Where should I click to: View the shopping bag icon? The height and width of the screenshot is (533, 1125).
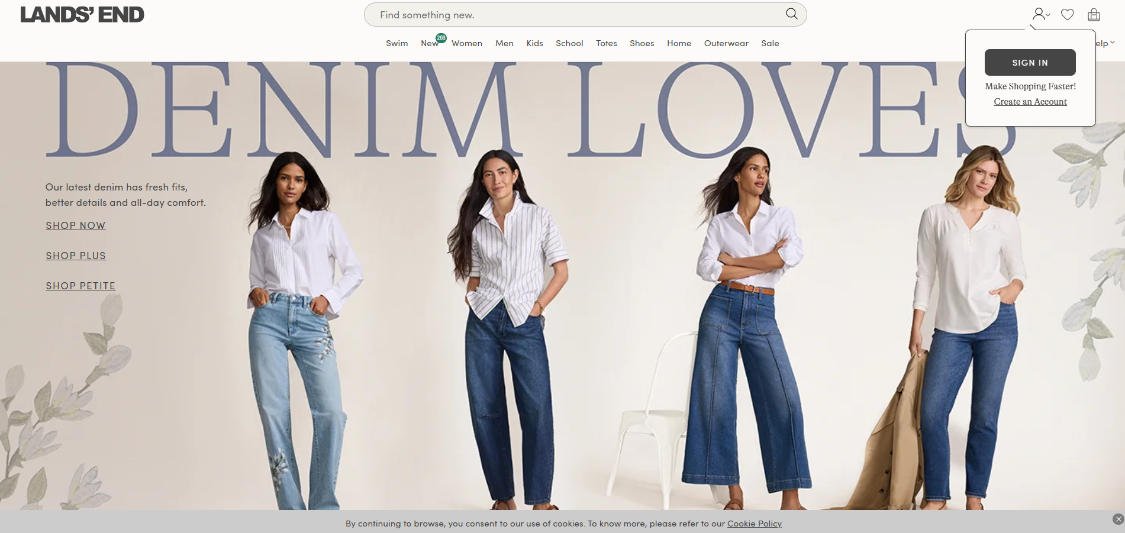pyautogui.click(x=1093, y=15)
